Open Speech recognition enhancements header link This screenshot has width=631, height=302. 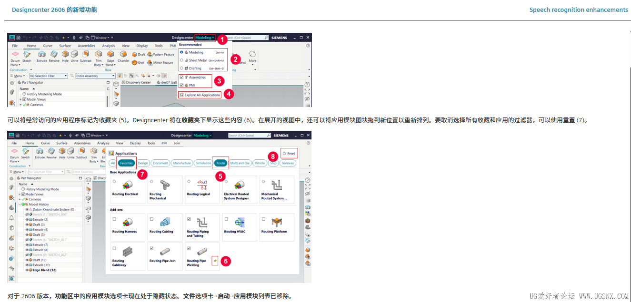(579, 10)
